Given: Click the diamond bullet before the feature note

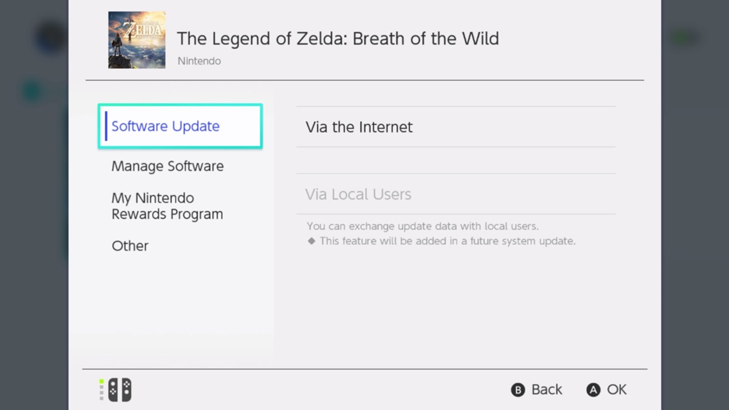Looking at the screenshot, I should [x=311, y=241].
